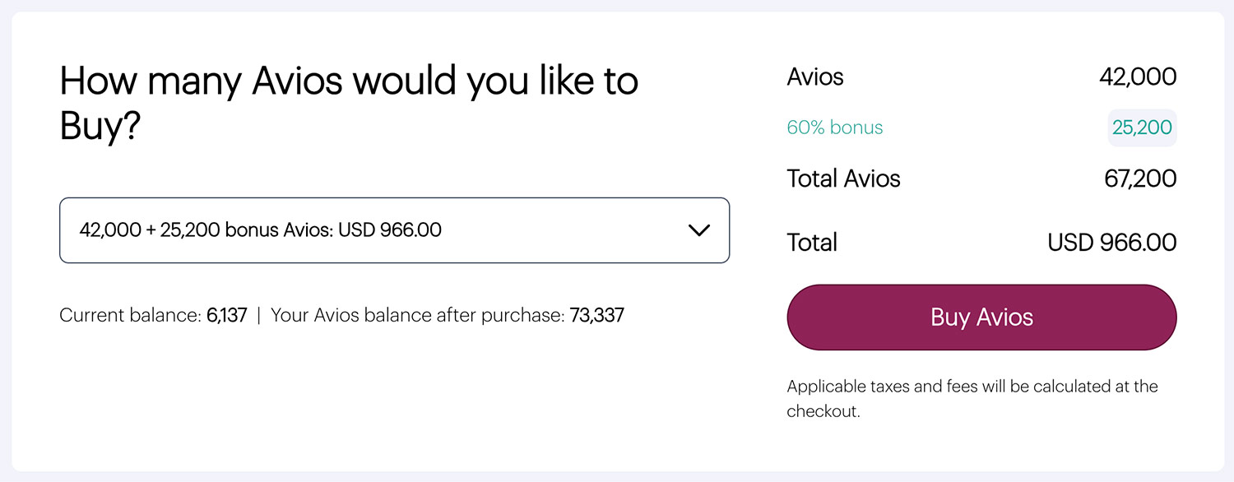Click the downward chevron arrow in the dropdown
This screenshot has height=482, width=1234.
click(x=698, y=230)
